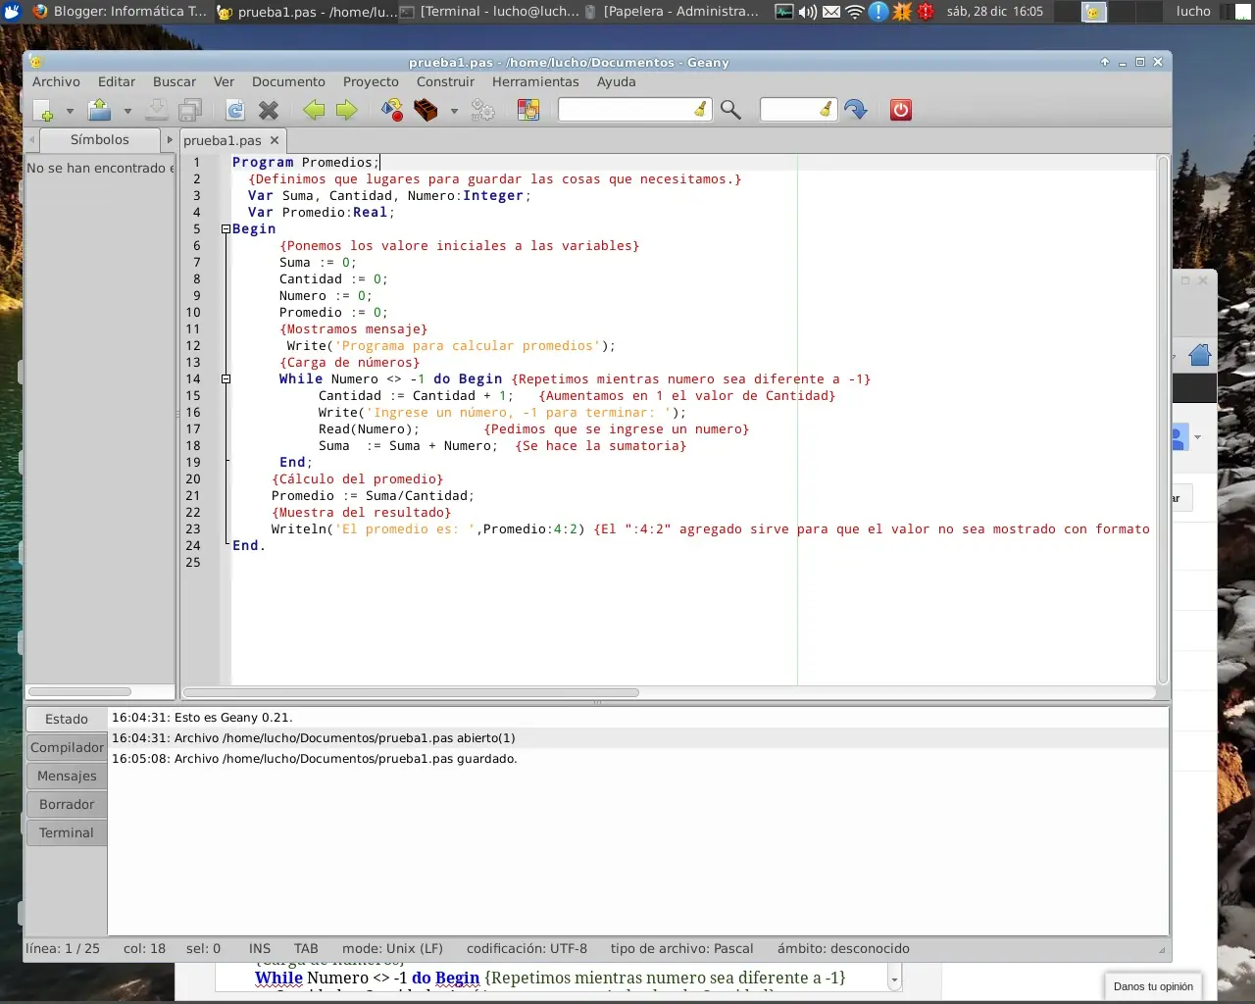
Task: Click the Run gears icon
Action: (x=482, y=110)
